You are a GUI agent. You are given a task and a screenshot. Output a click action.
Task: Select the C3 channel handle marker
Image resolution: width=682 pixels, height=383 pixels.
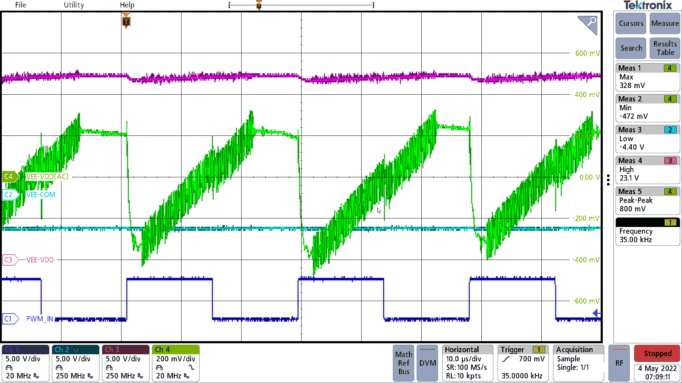coord(9,260)
